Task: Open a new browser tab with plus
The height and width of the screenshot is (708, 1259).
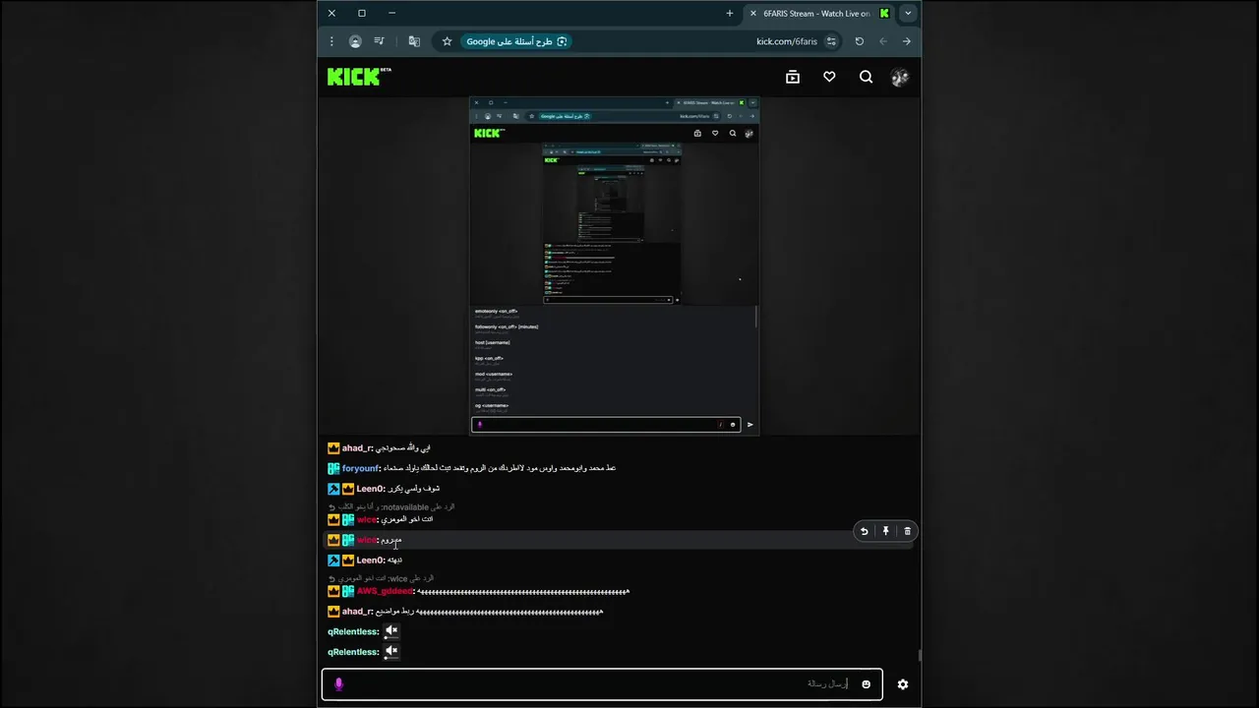Action: (x=729, y=13)
